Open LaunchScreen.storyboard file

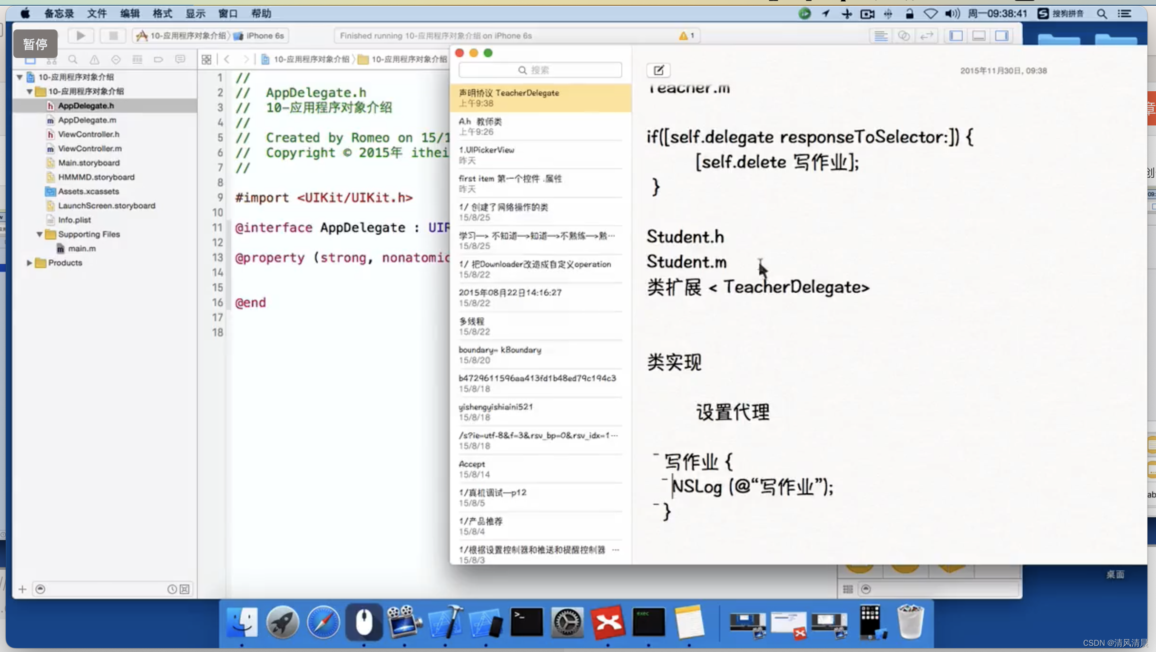coord(107,205)
